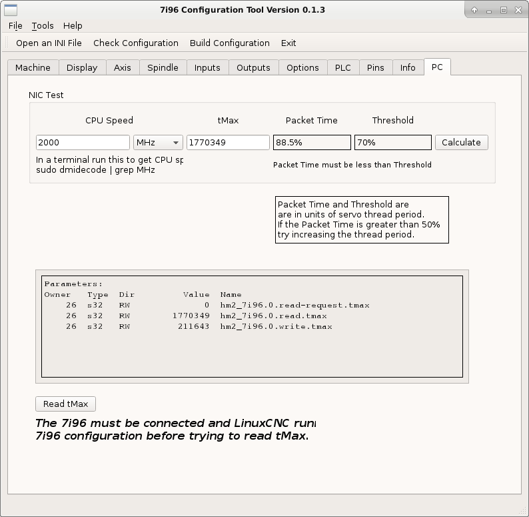529x517 pixels.
Task: Switch to the Axis tab
Action: [122, 67]
